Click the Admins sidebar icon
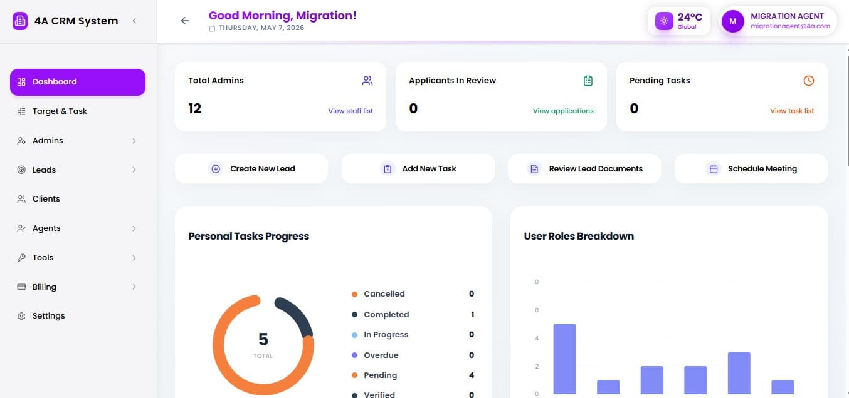This screenshot has height=398, width=849. (x=21, y=141)
